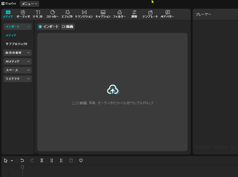Open the フィルター tab
Image resolution: width=238 pixels, height=177 pixels.
pyautogui.click(x=119, y=14)
